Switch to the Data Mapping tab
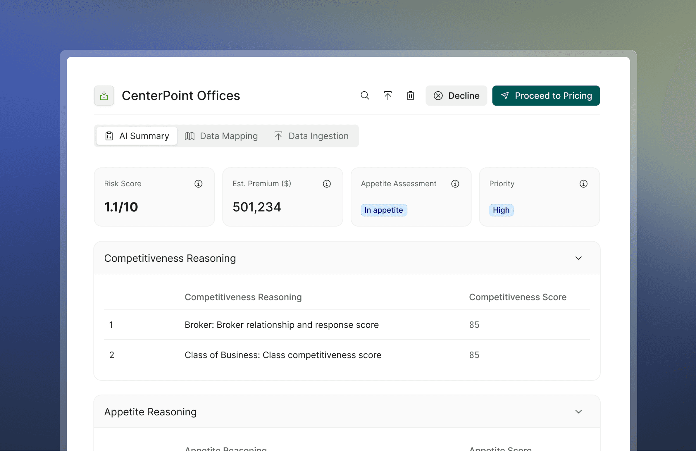The image size is (696, 451). coord(221,136)
